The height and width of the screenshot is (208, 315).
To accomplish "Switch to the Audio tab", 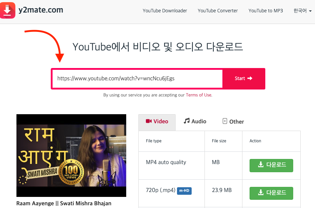I will click(195, 121).
